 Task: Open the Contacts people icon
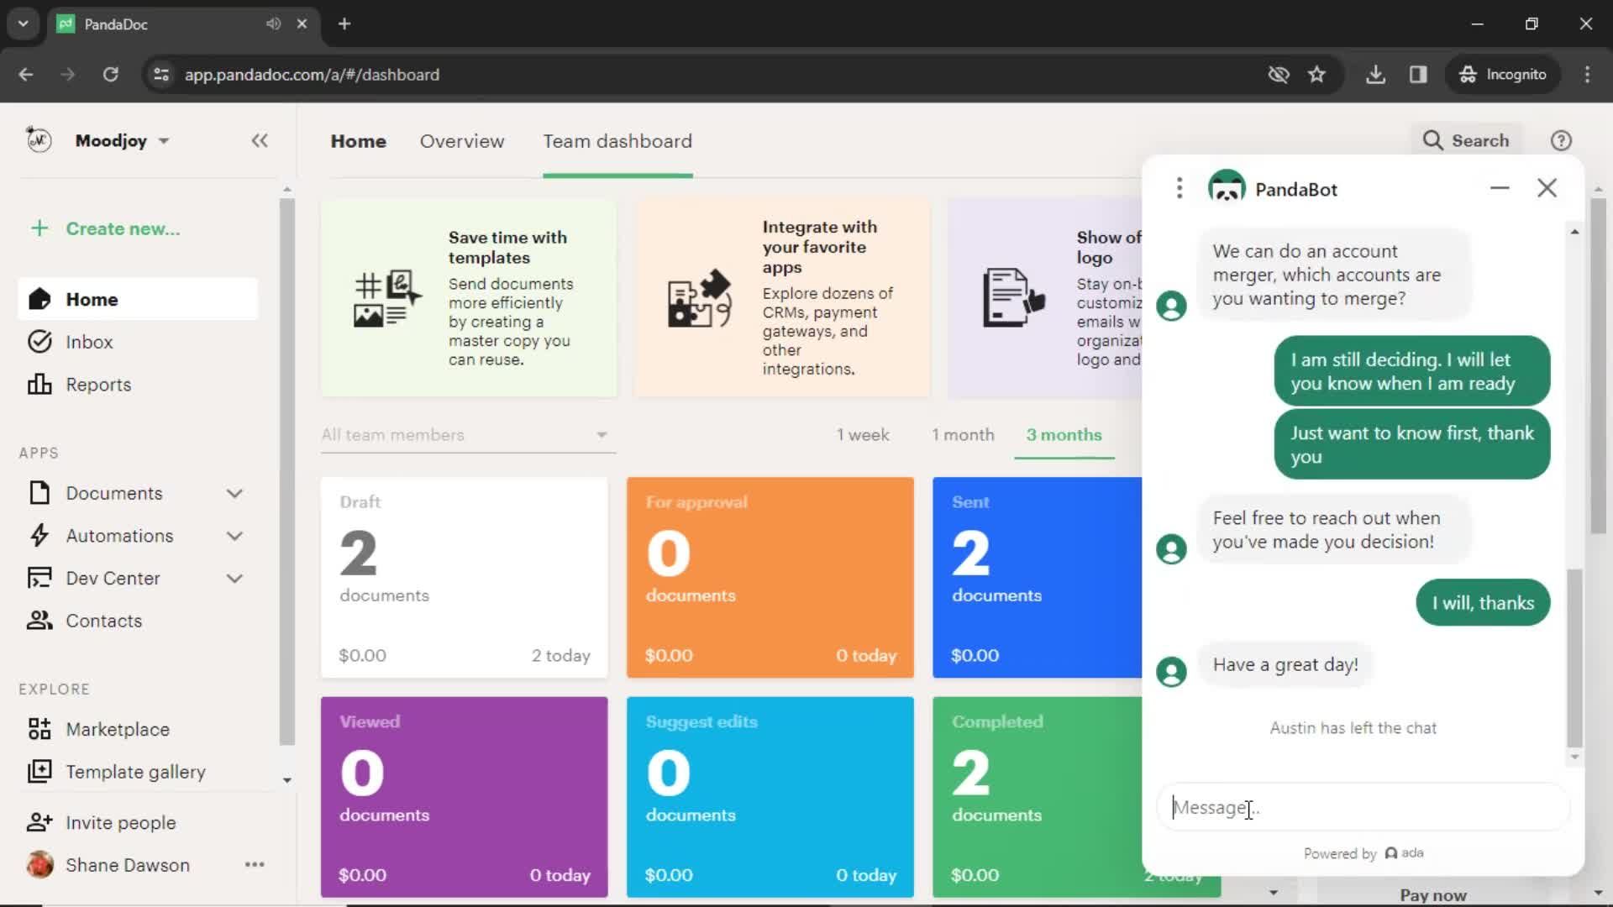coord(39,621)
